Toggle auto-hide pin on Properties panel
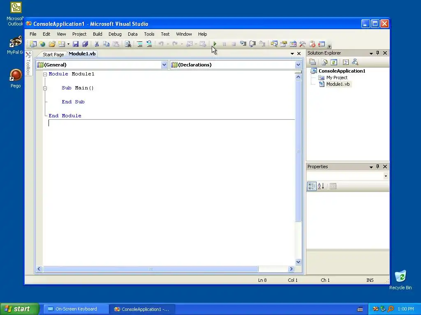Image resolution: width=421 pixels, height=315 pixels. point(377,167)
